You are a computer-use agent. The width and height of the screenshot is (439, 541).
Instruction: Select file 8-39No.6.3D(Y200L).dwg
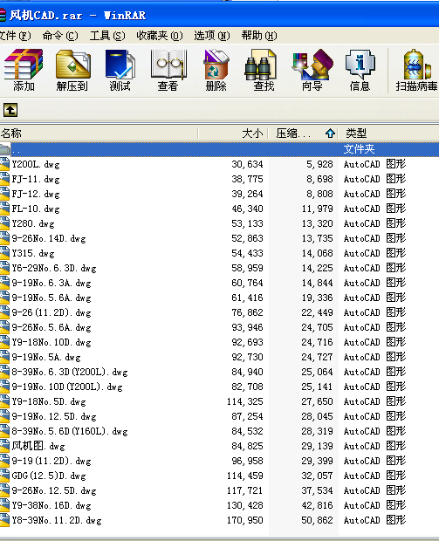pos(70,372)
